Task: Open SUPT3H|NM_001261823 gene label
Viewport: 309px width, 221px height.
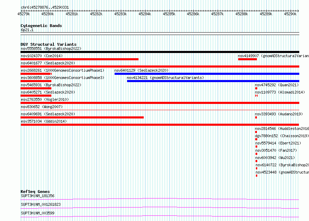Action: pos(41,204)
